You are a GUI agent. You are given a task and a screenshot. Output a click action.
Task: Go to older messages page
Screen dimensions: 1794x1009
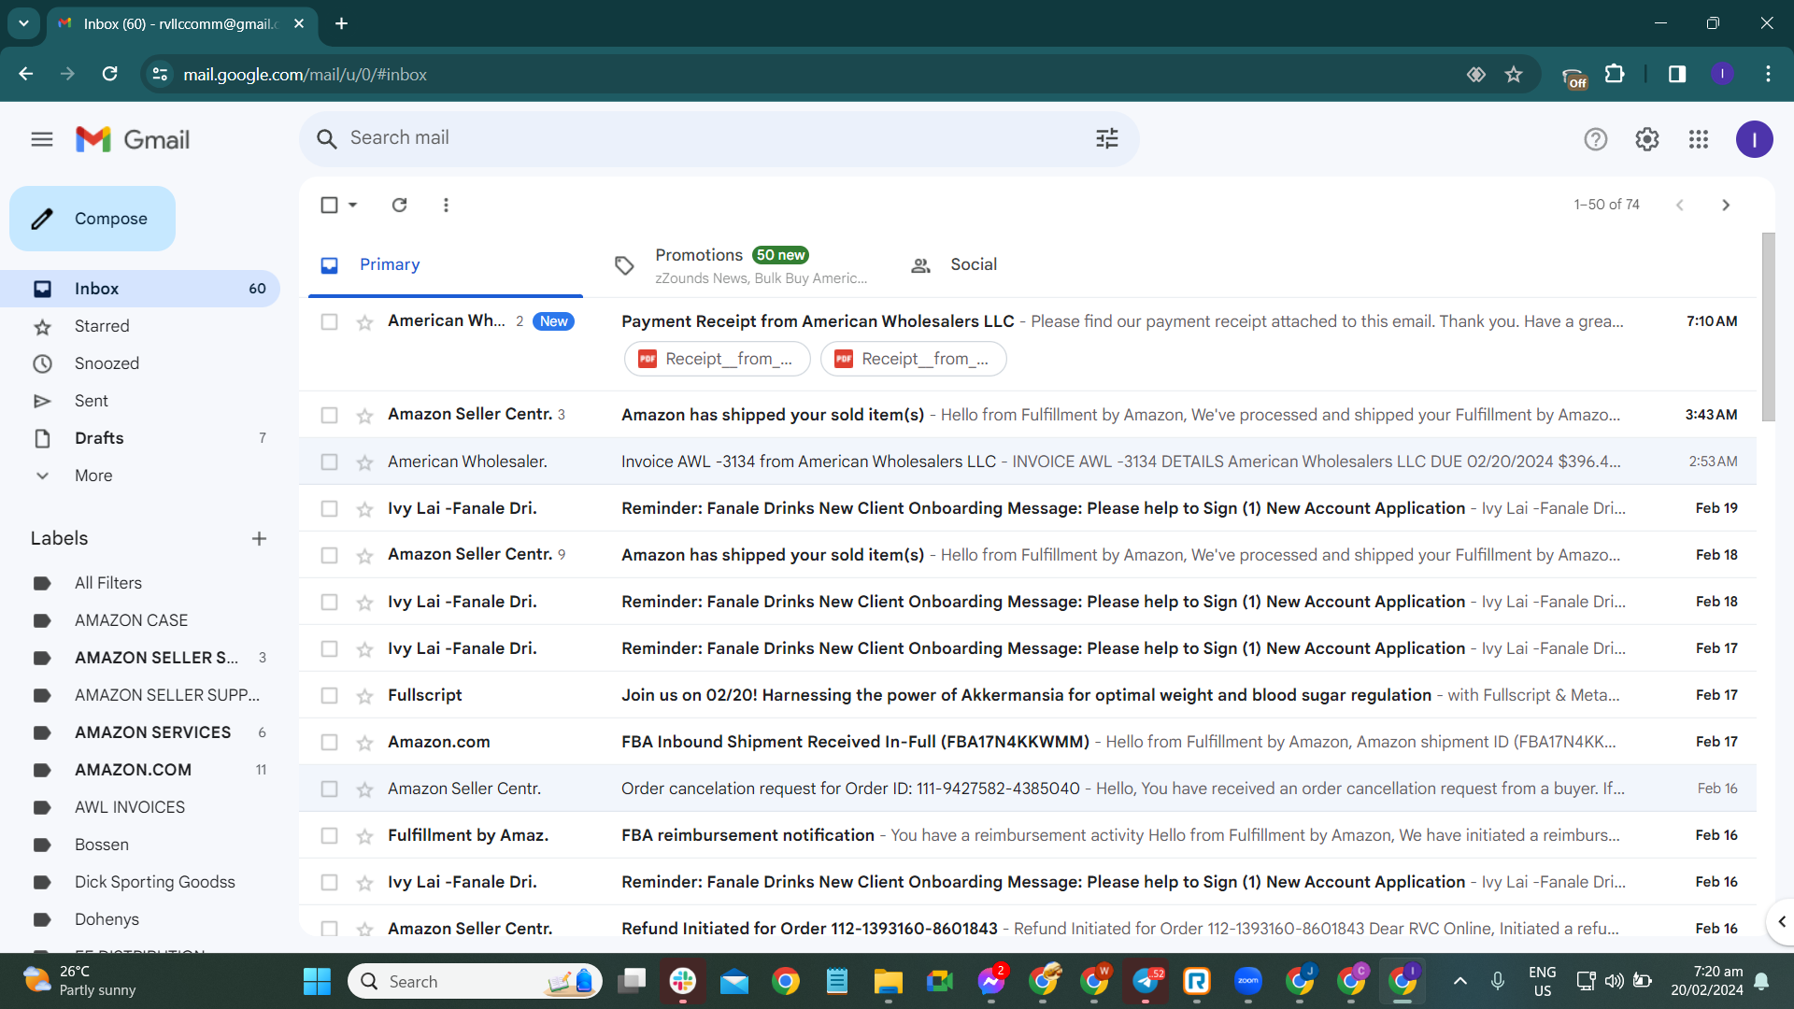(1726, 205)
